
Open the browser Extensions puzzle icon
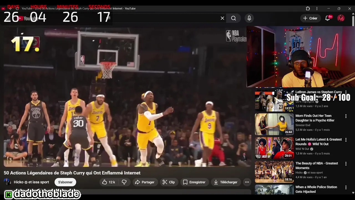308,9
